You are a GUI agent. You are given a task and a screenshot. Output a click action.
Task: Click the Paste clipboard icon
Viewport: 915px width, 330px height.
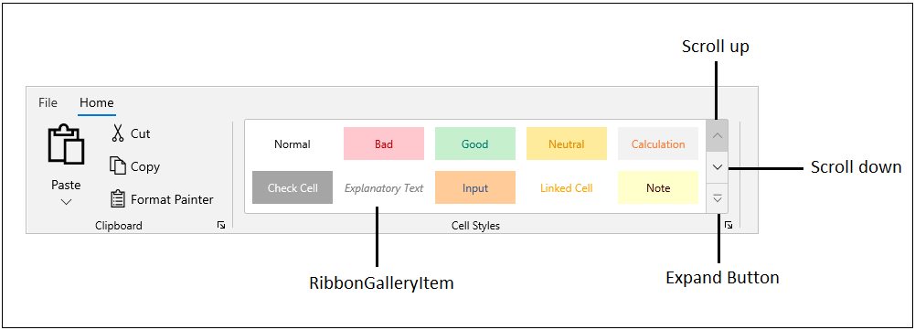click(x=66, y=144)
